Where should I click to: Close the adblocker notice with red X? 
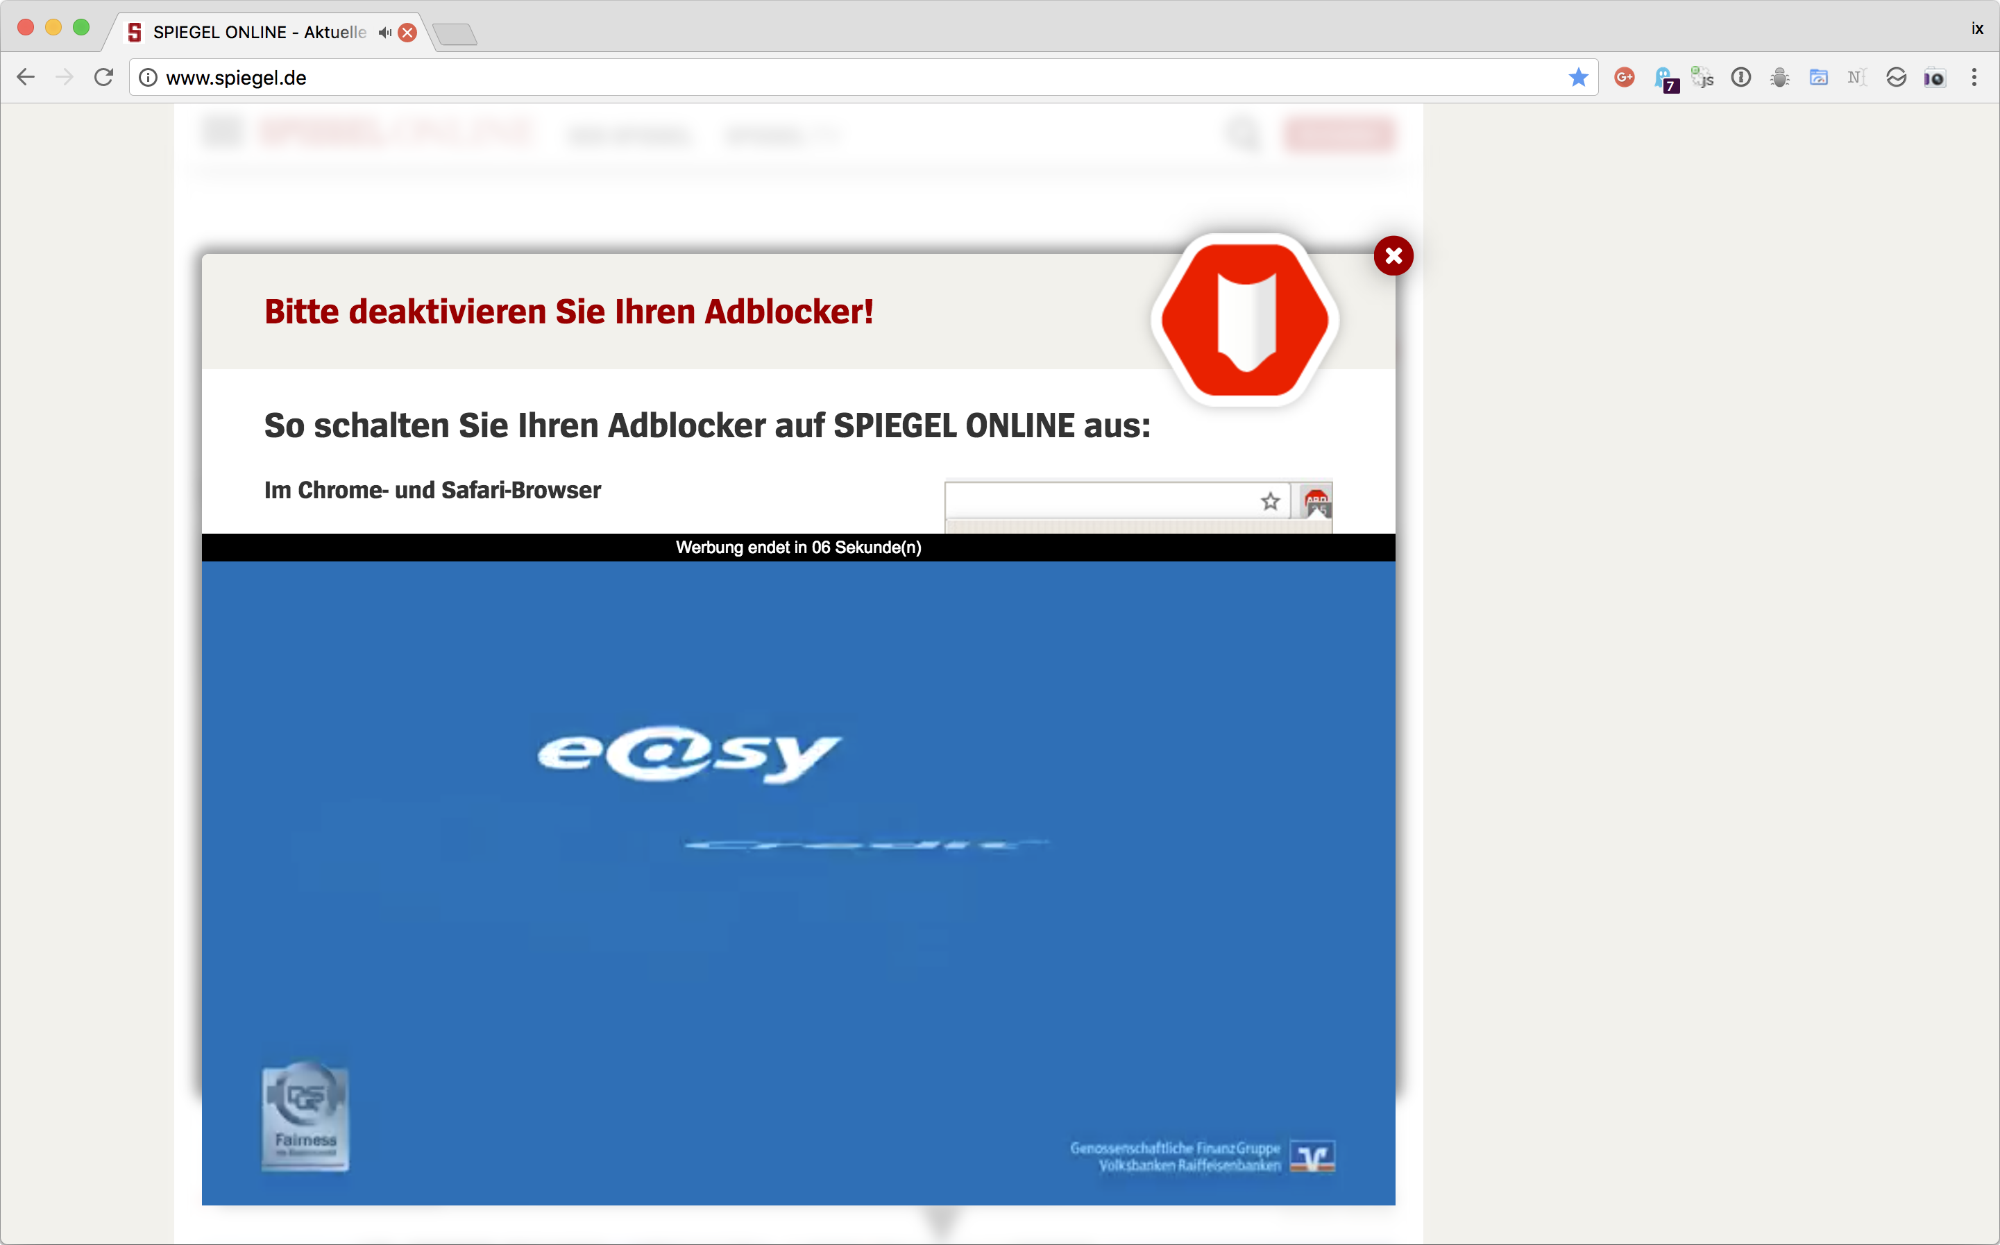(1393, 256)
